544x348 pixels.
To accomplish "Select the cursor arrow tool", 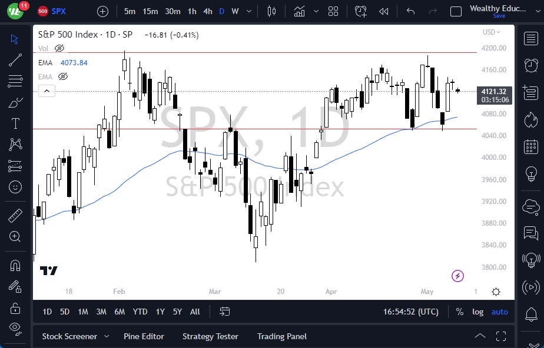I will tap(14, 39).
